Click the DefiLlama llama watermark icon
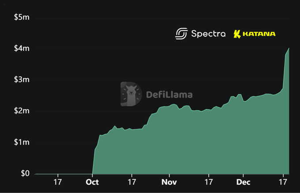 click(131, 94)
